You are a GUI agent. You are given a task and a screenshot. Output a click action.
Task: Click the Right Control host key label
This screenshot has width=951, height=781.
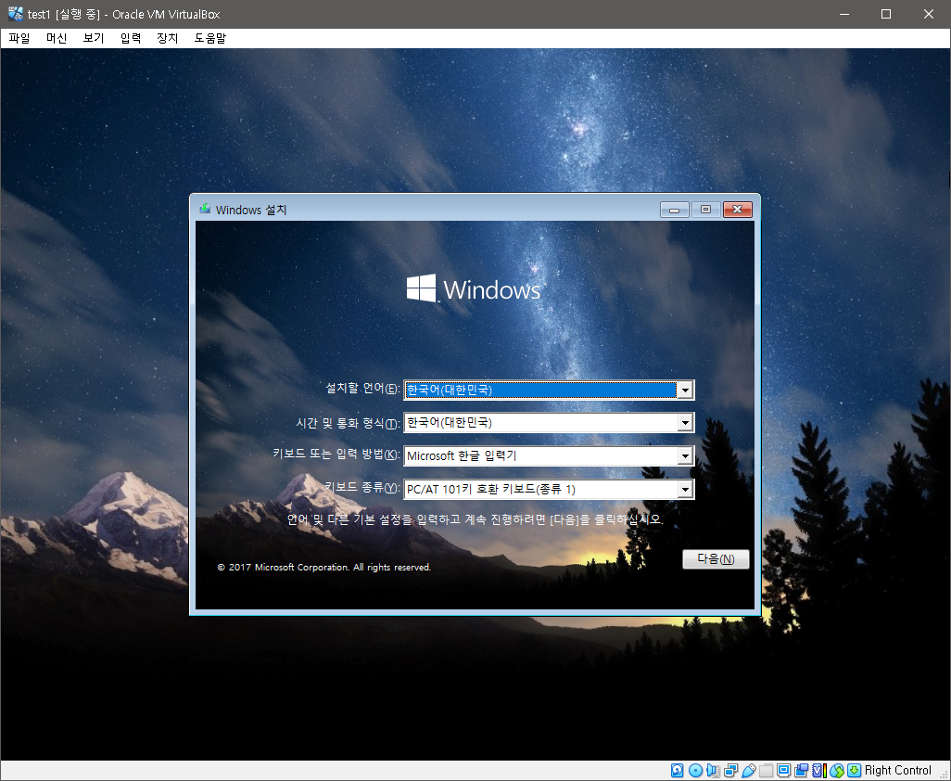[x=897, y=771]
